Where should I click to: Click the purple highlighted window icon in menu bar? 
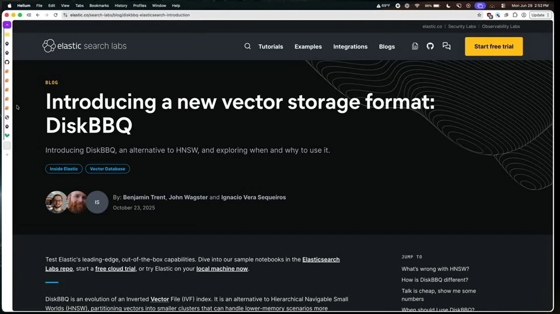(480, 5)
